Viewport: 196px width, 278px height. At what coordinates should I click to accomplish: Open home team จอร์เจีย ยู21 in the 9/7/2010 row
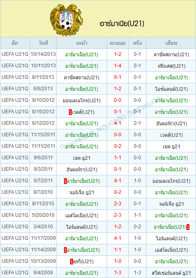coord(82,192)
